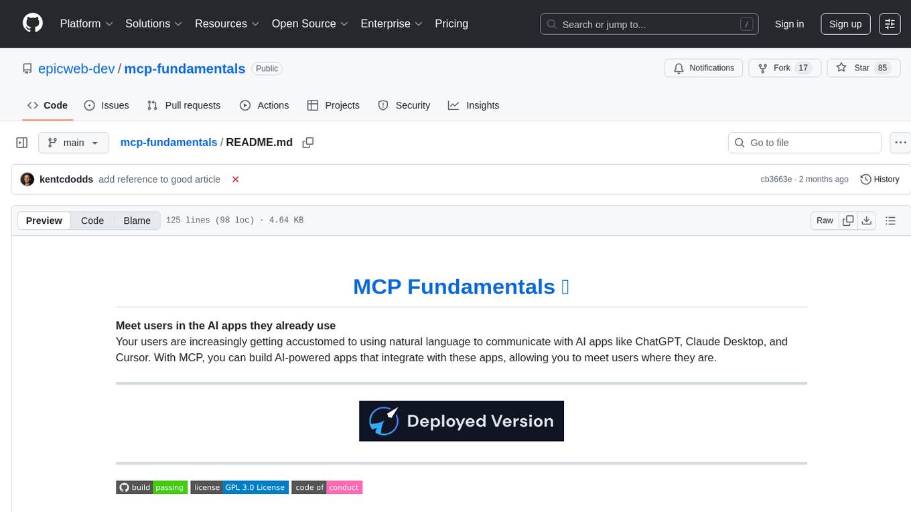
Task: Open more file actions ellipsis menu
Action: coord(900,143)
